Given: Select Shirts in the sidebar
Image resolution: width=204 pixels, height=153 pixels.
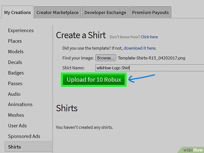Looking at the screenshot, I should [x=29, y=147].
